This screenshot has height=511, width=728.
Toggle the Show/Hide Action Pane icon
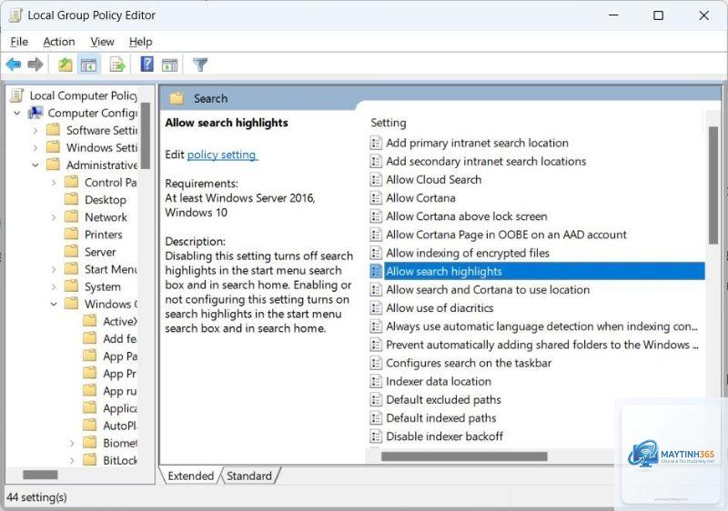[x=169, y=65]
